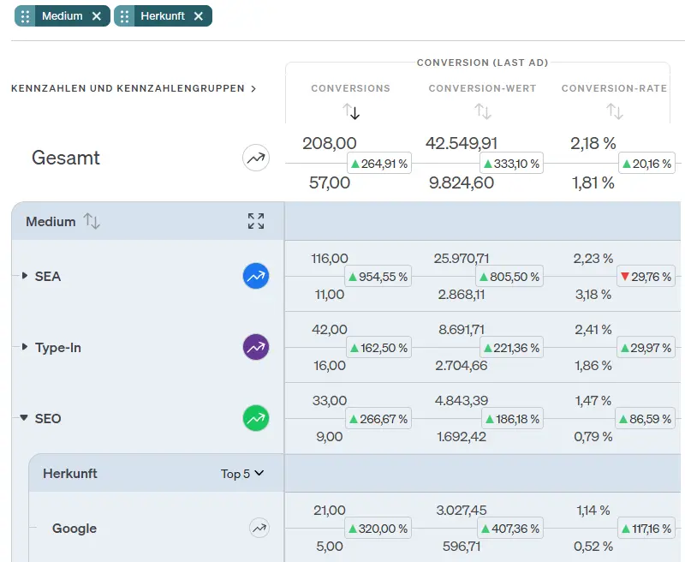Click the purple trend icon next to Type-In

(256, 347)
